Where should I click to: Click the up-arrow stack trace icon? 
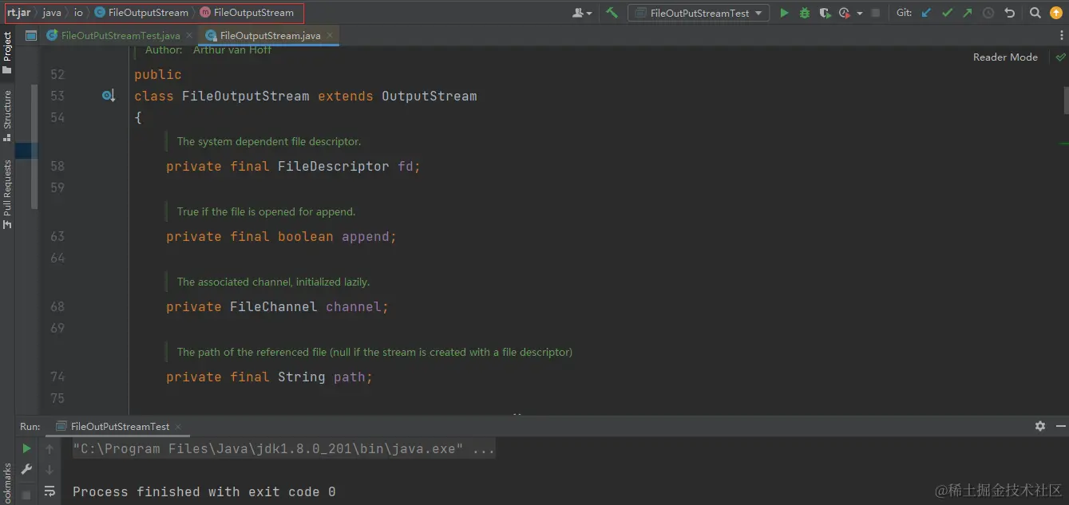[x=49, y=448]
